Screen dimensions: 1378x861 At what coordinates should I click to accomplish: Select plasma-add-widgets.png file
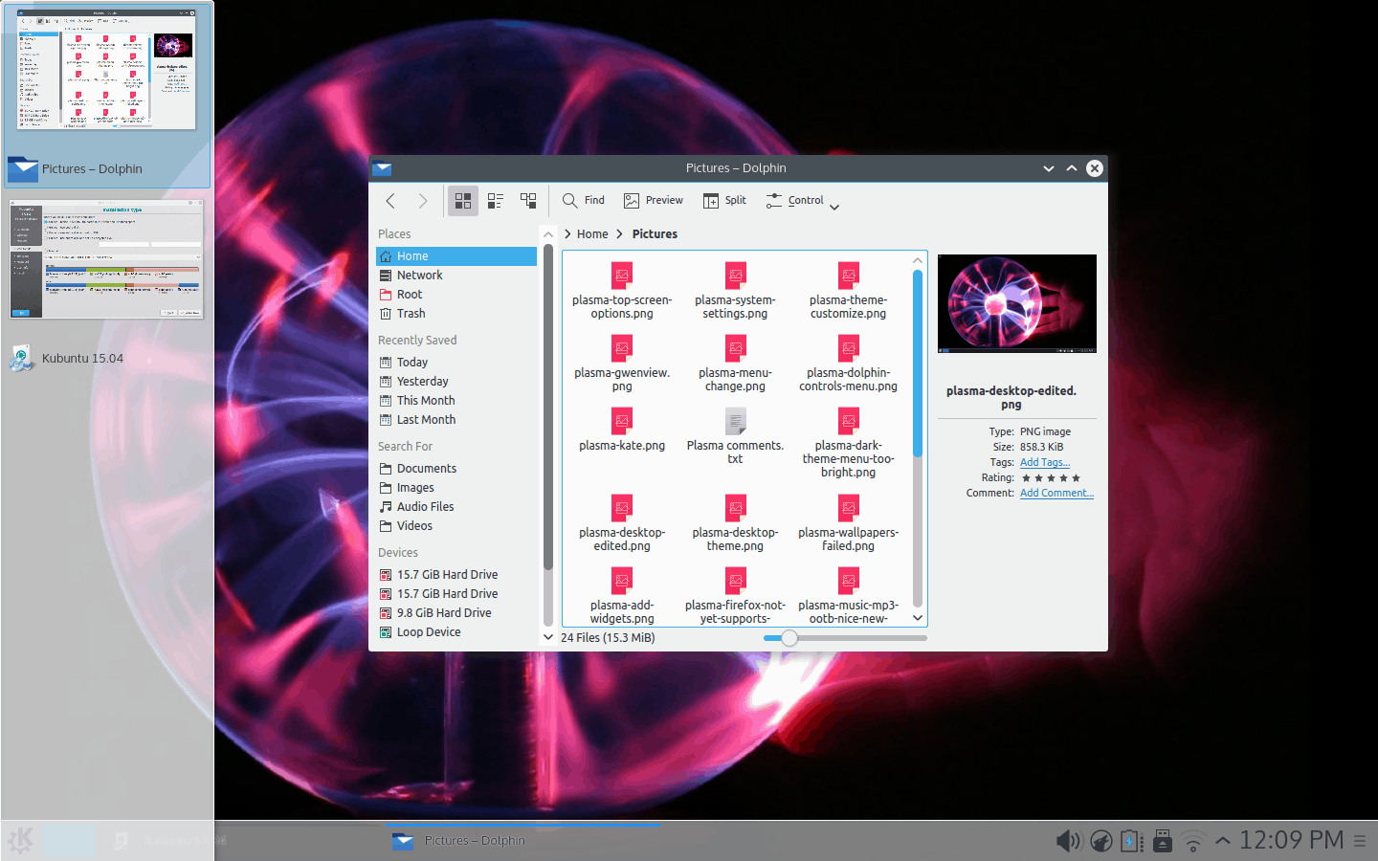[x=622, y=596]
